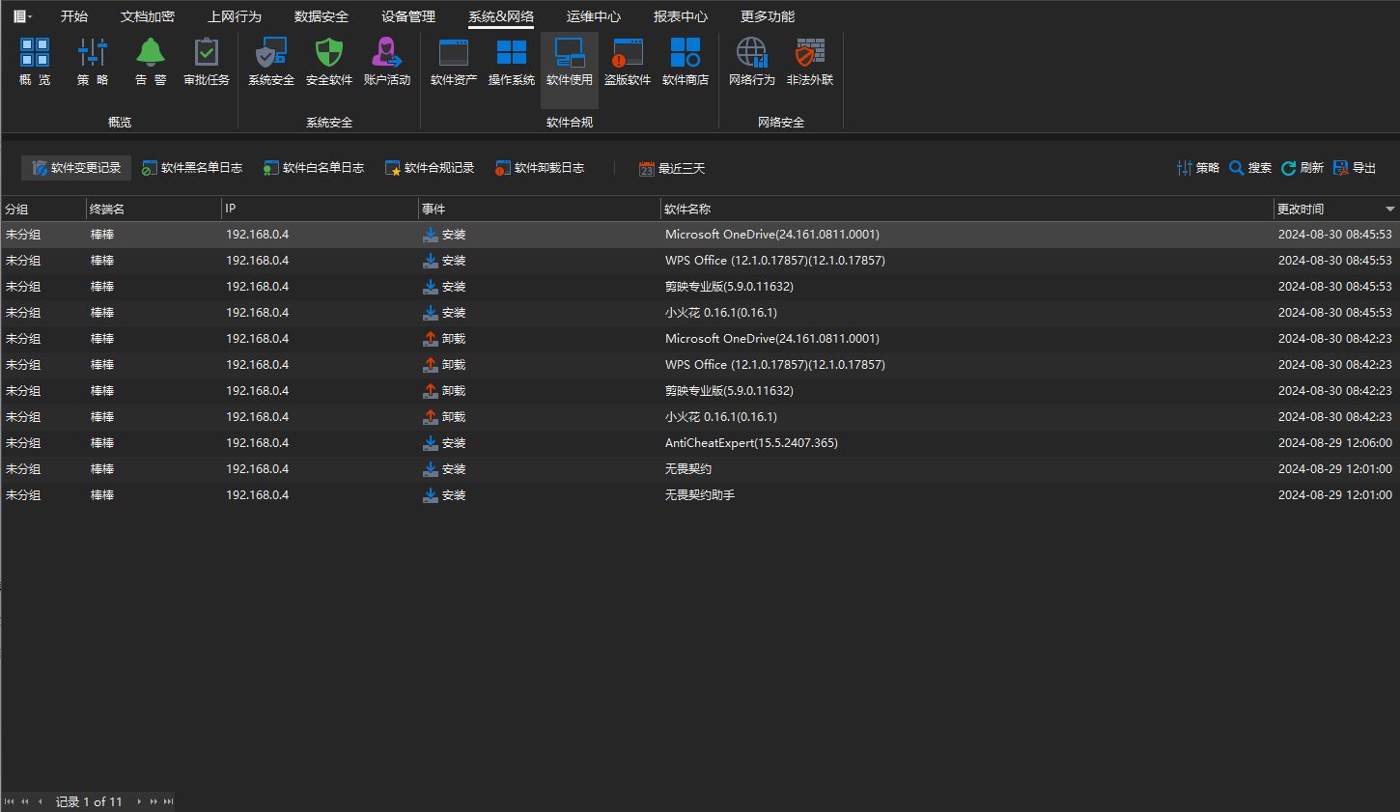Switch to the 数据安全 ribbon tab
The image size is (1400, 812).
pos(321,15)
